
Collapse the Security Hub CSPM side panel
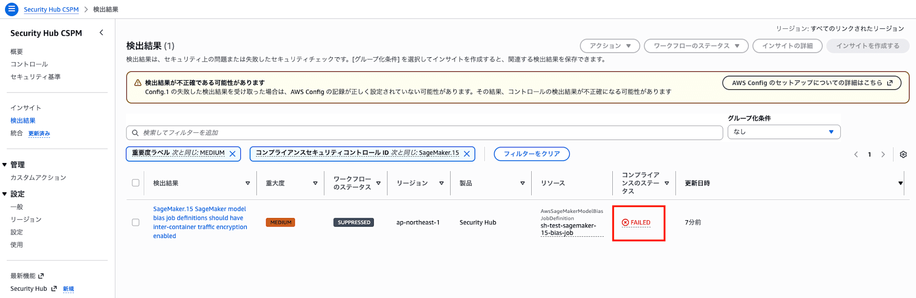coord(101,33)
